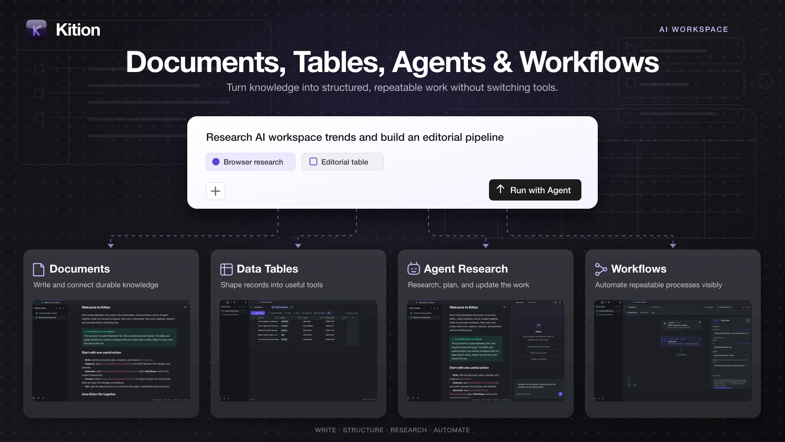Select Send email node in Workflows preview

pos(682,341)
